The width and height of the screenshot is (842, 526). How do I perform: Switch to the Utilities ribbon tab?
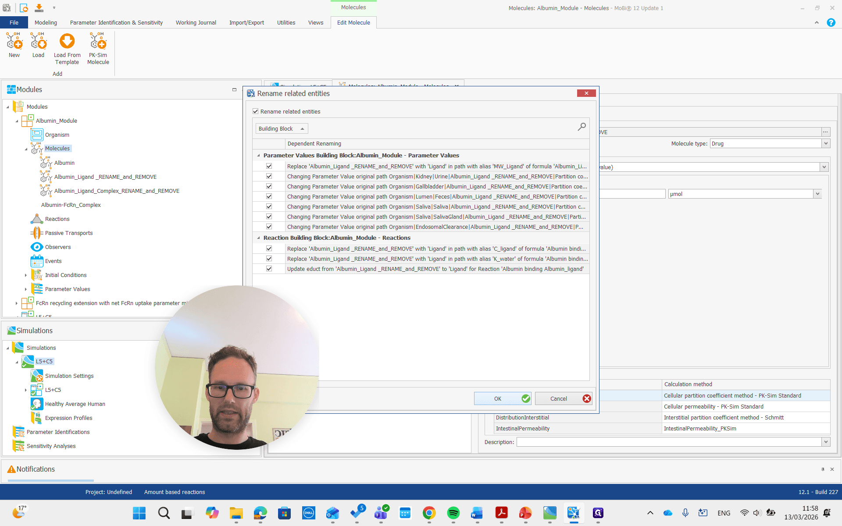click(x=286, y=22)
